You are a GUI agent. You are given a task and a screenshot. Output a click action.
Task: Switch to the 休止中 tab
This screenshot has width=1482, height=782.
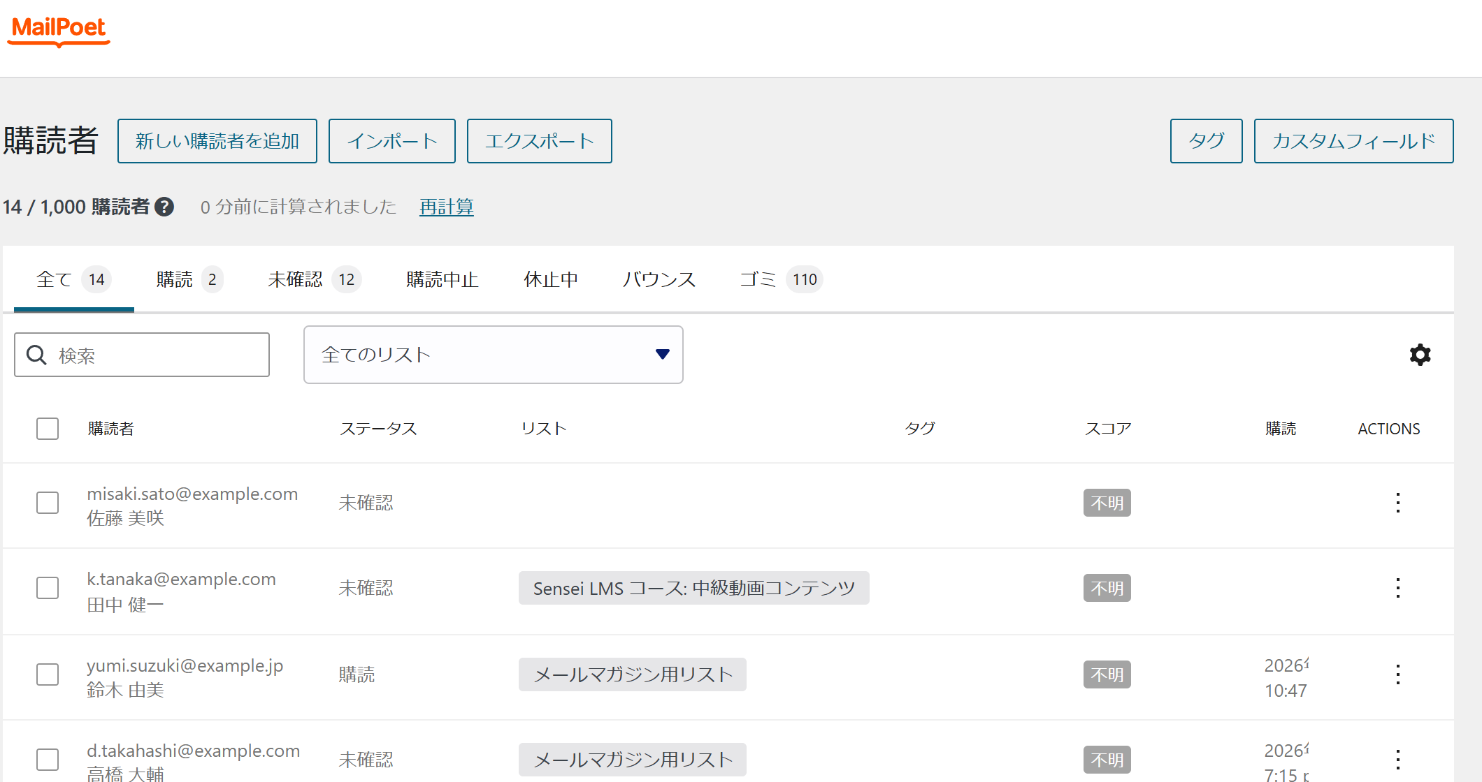click(551, 279)
